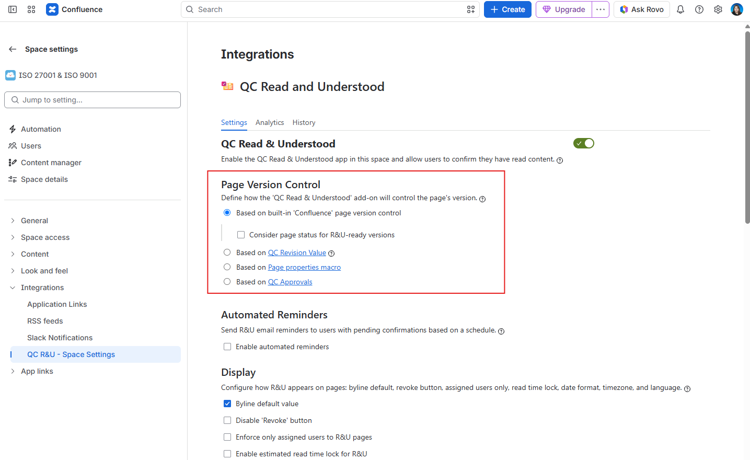Check Enable automated reminders
The image size is (750, 460).
[x=227, y=347]
